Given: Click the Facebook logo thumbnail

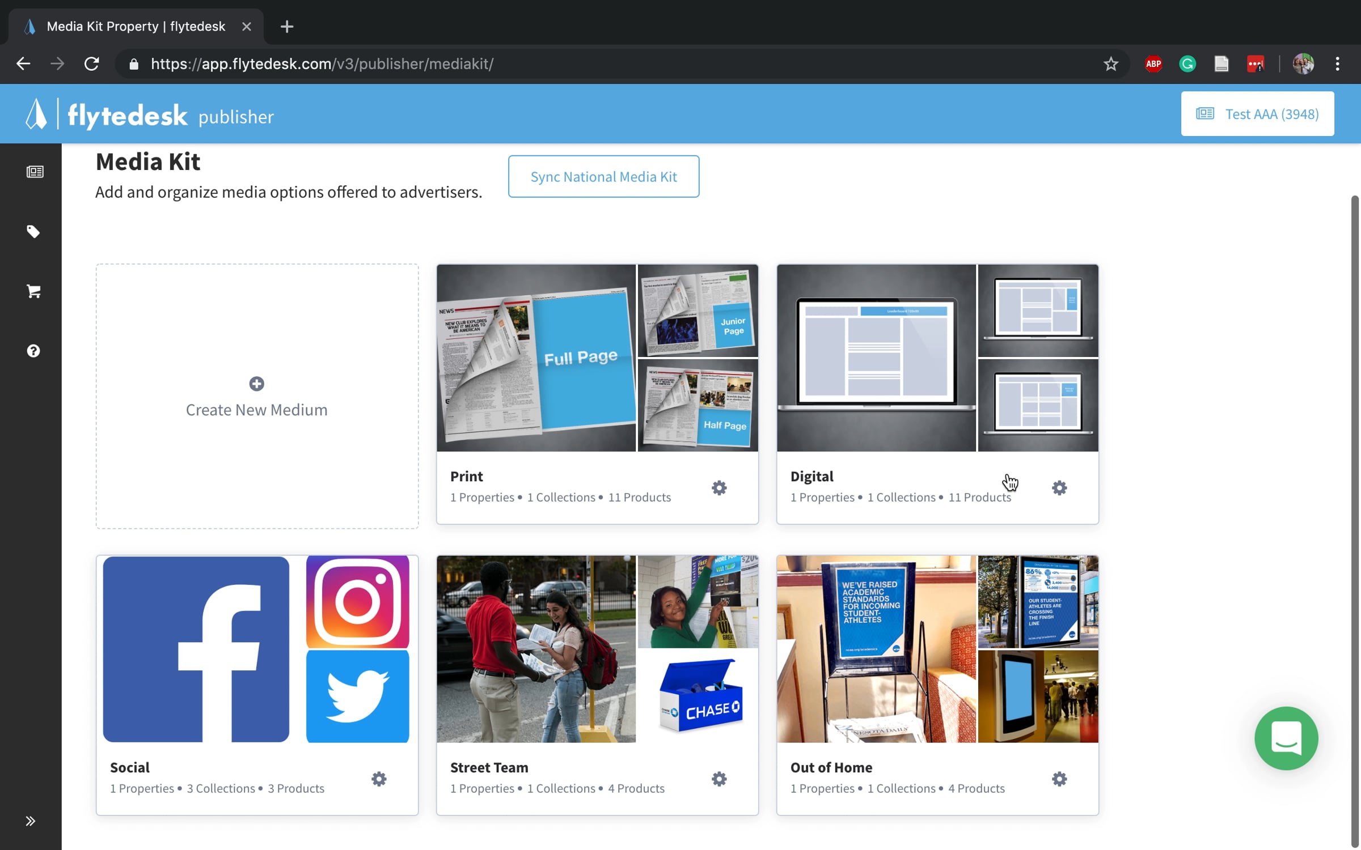Looking at the screenshot, I should click(x=196, y=649).
